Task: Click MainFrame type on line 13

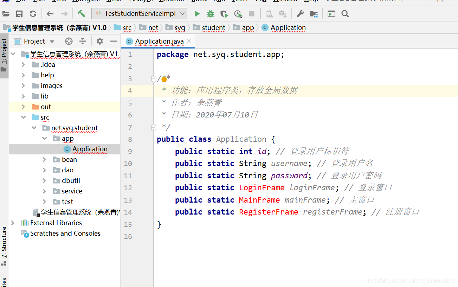Action: coord(259,200)
